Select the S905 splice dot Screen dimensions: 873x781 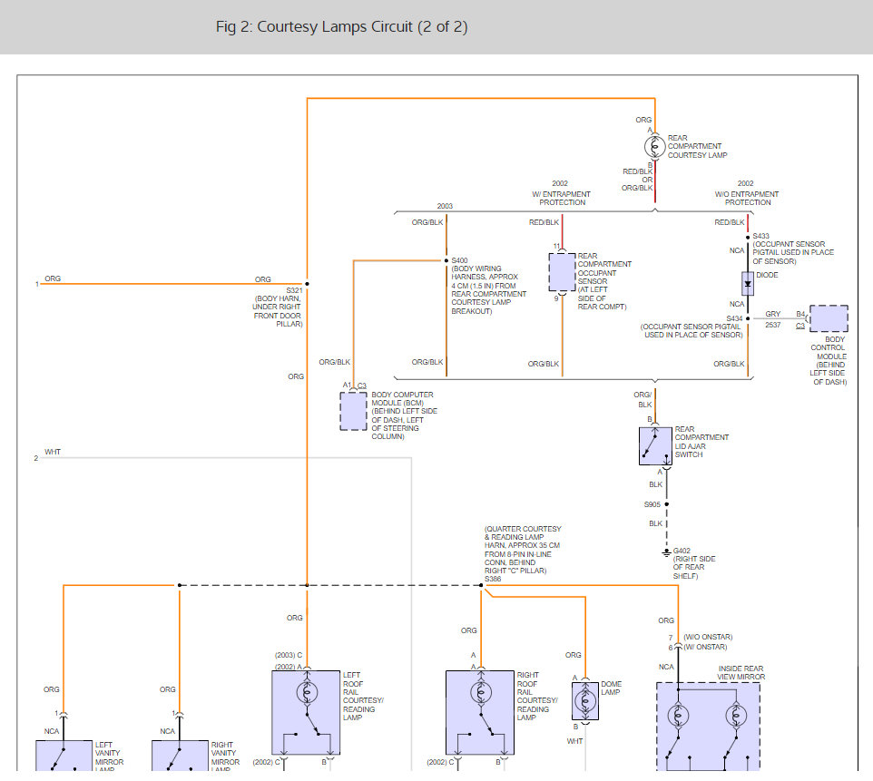(x=666, y=504)
